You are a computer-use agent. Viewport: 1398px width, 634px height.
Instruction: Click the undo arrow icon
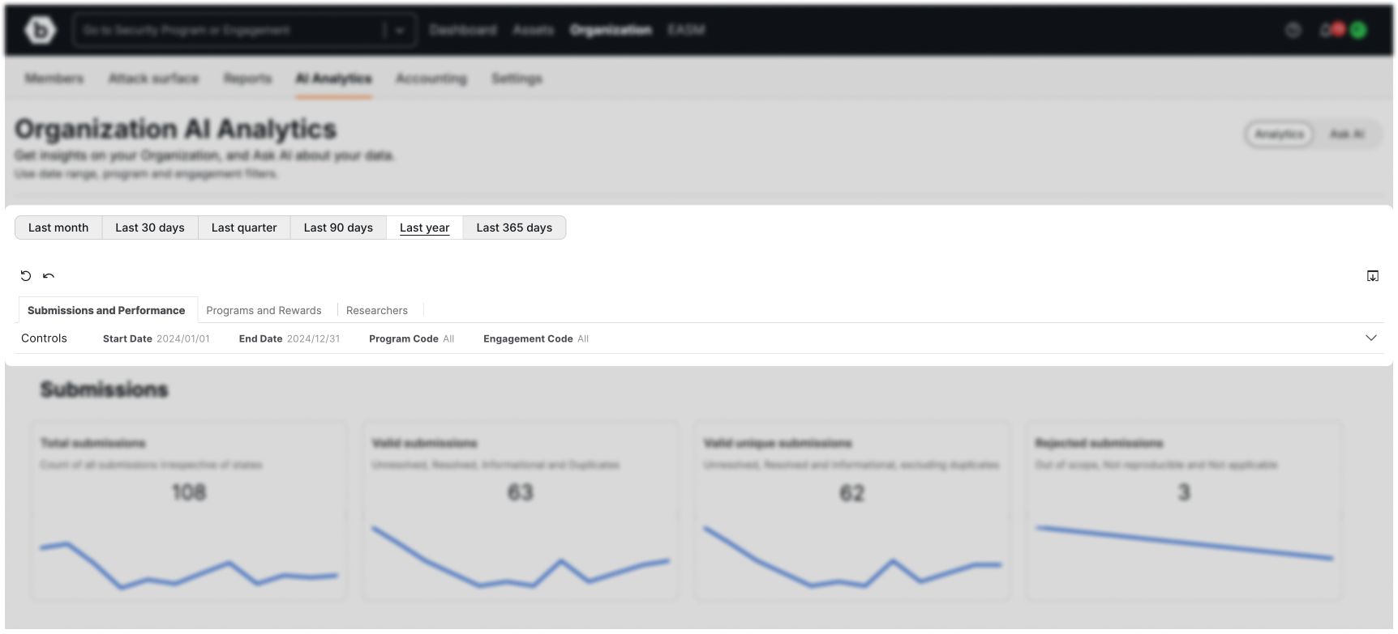(x=49, y=276)
